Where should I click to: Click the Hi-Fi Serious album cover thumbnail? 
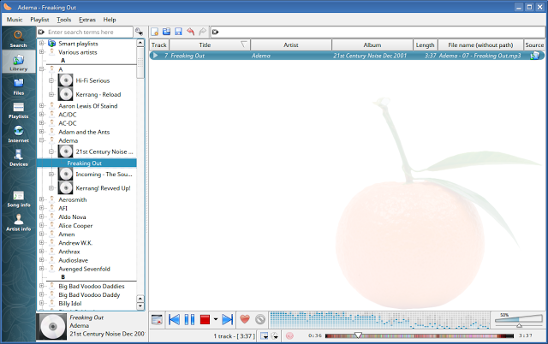pos(65,80)
